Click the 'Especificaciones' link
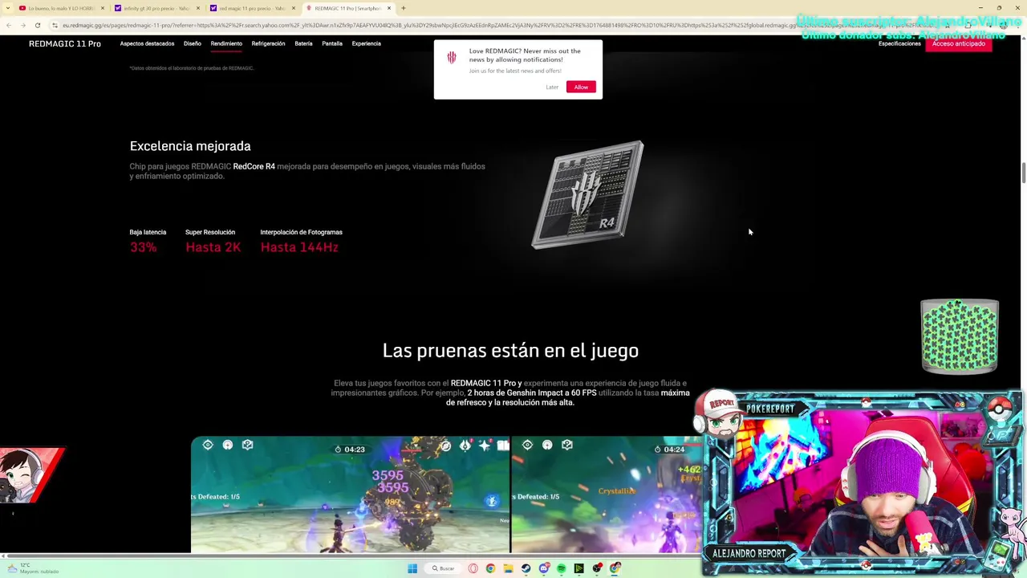The width and height of the screenshot is (1027, 578). pos(899,43)
